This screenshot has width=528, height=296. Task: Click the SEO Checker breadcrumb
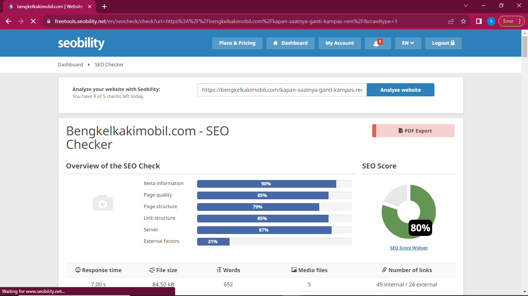[109, 64]
